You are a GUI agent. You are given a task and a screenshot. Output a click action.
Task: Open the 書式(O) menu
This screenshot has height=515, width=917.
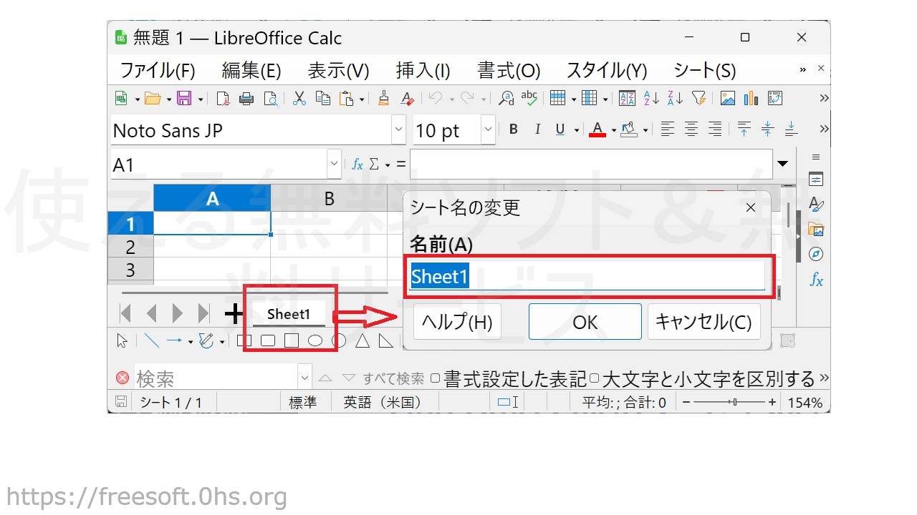click(x=509, y=71)
